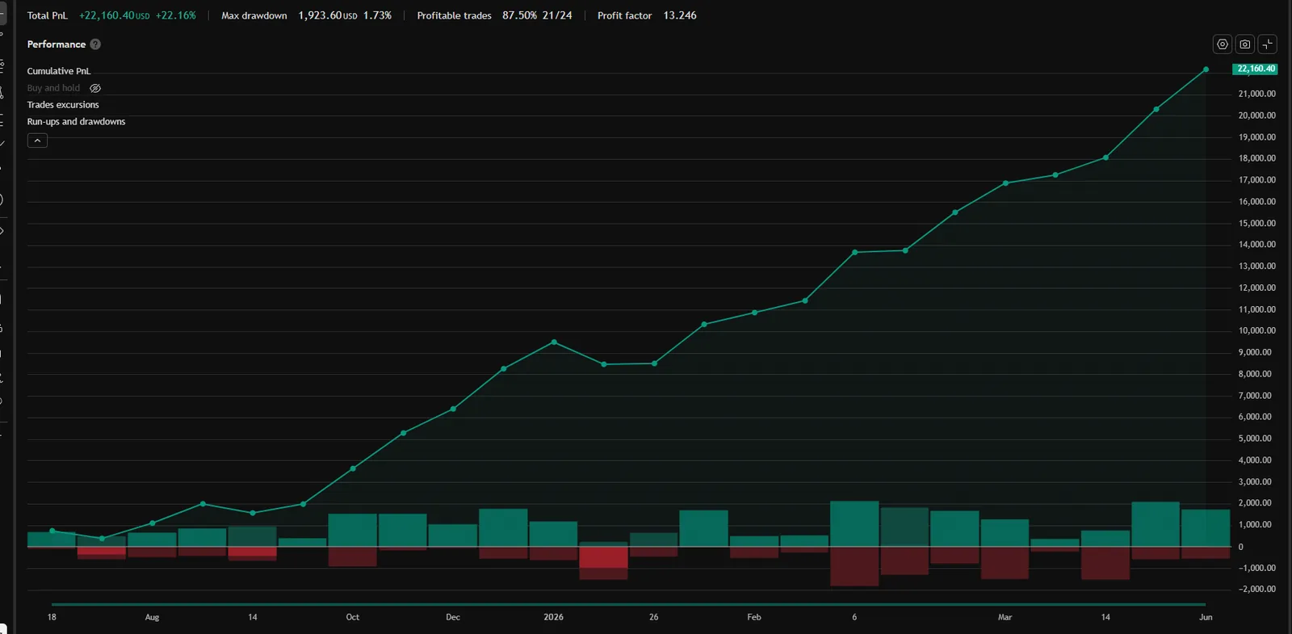Click the Aug date label on the time axis
Screen dimensions: 1292x634
[152, 617]
